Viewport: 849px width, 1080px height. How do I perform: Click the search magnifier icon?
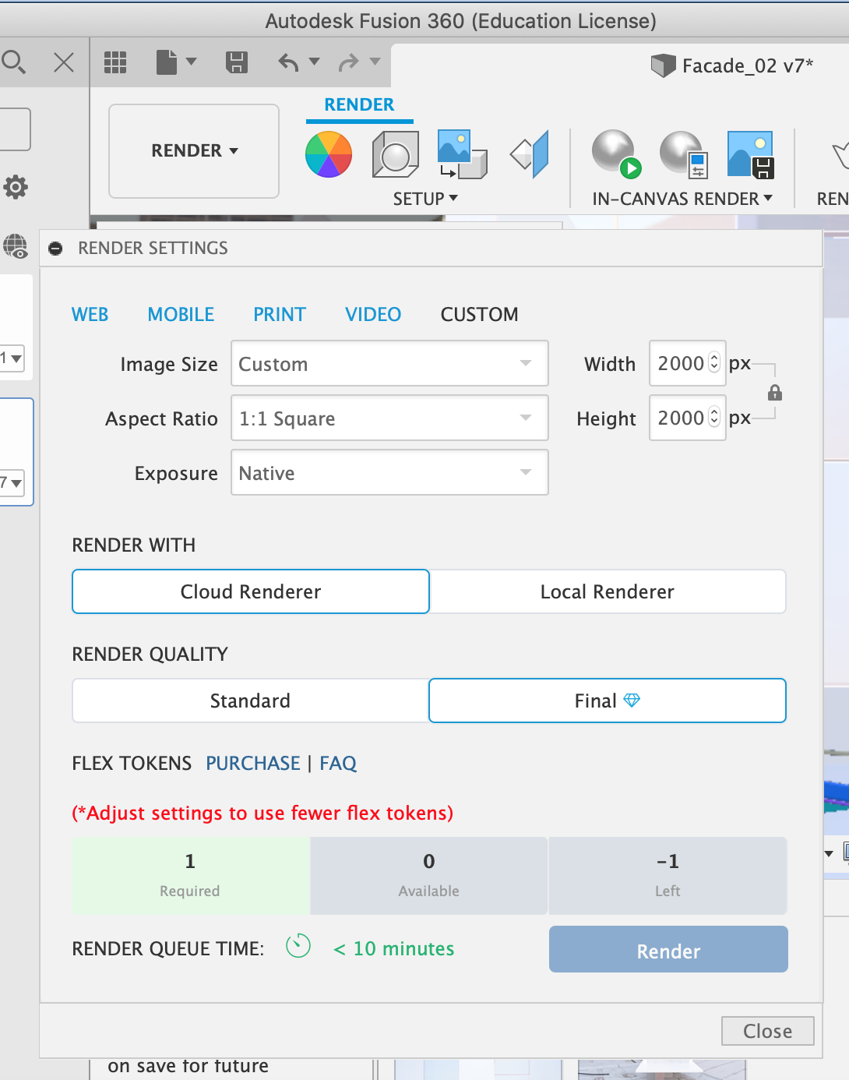[x=13, y=62]
